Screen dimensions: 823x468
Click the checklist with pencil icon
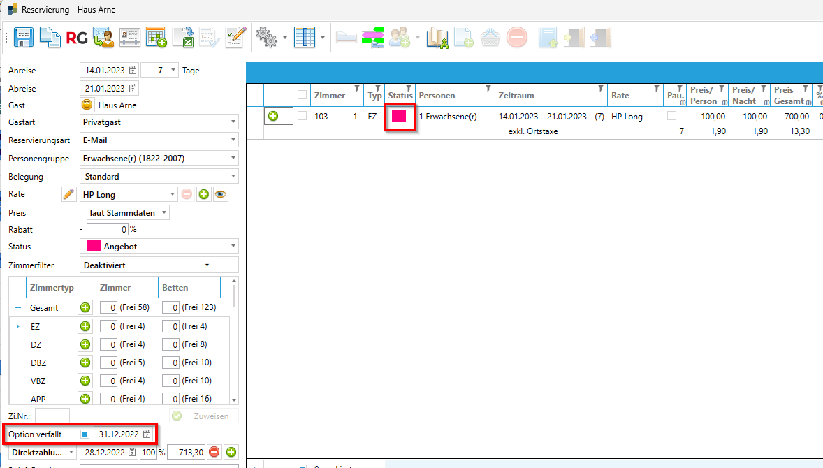pyautogui.click(x=235, y=37)
